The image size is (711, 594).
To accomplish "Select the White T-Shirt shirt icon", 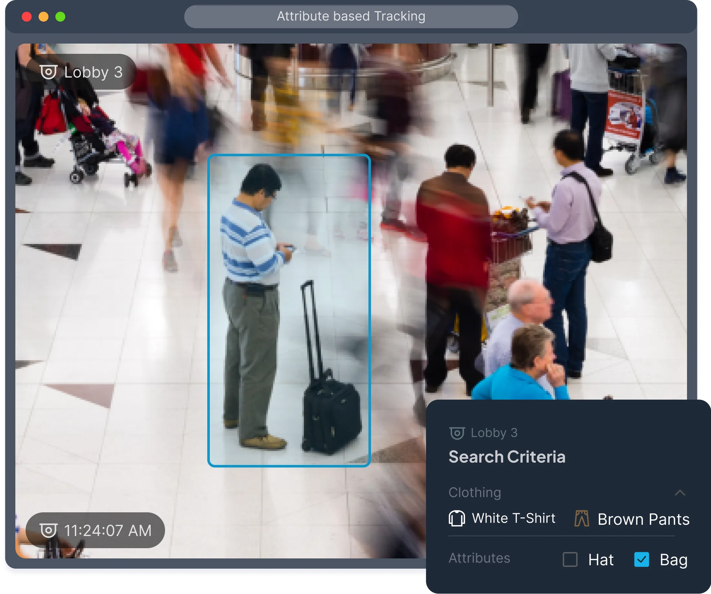I will [x=457, y=518].
